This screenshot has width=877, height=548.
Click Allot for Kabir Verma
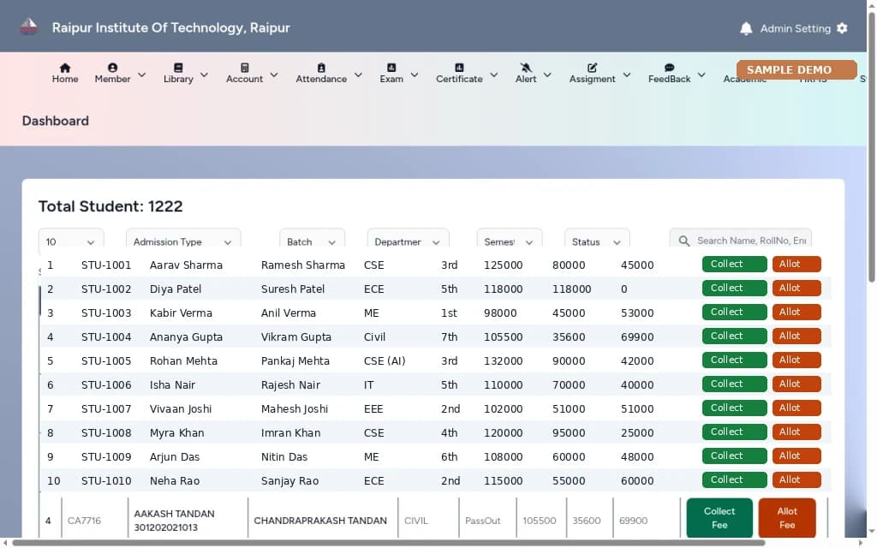(x=796, y=312)
